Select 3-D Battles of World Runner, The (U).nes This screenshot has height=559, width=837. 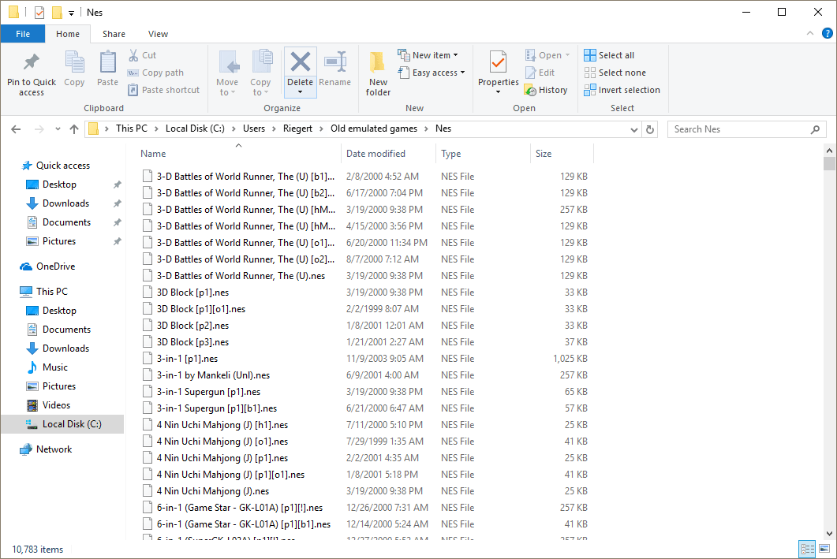(241, 276)
